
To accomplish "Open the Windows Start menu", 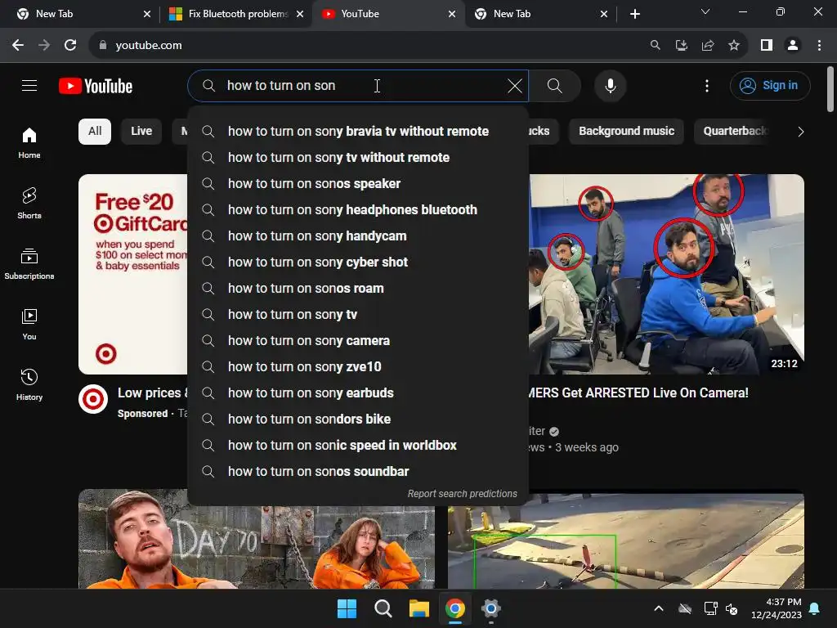I will [347, 608].
